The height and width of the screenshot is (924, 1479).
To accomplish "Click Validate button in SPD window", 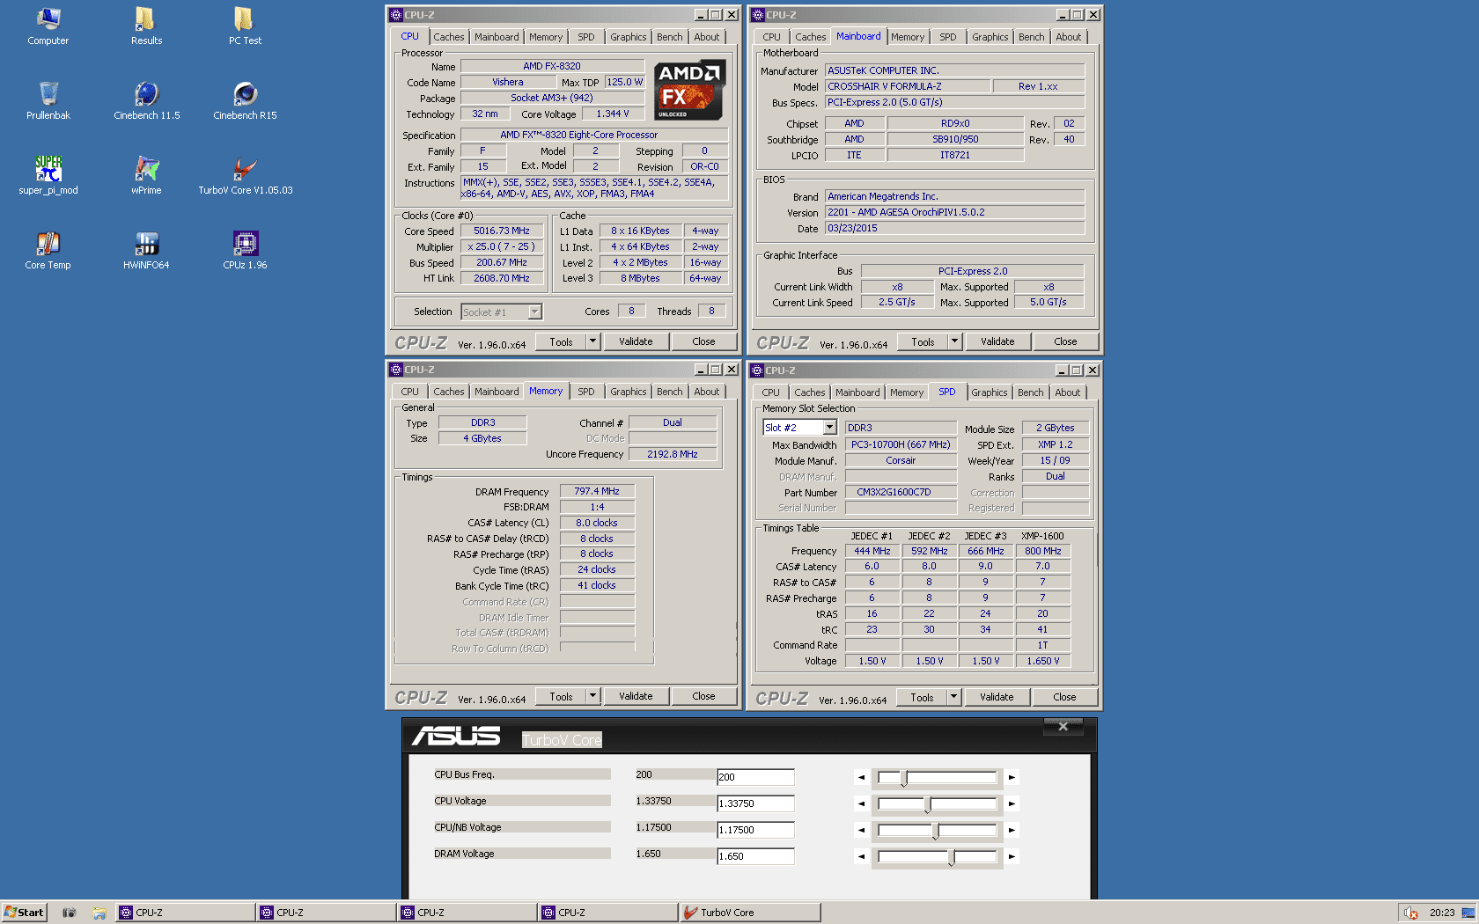I will point(997,697).
